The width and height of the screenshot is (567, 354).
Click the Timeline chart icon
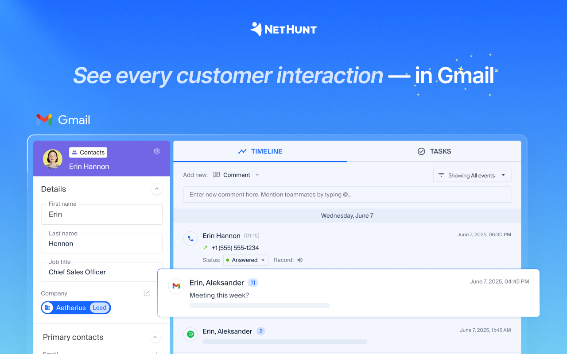[x=242, y=151]
